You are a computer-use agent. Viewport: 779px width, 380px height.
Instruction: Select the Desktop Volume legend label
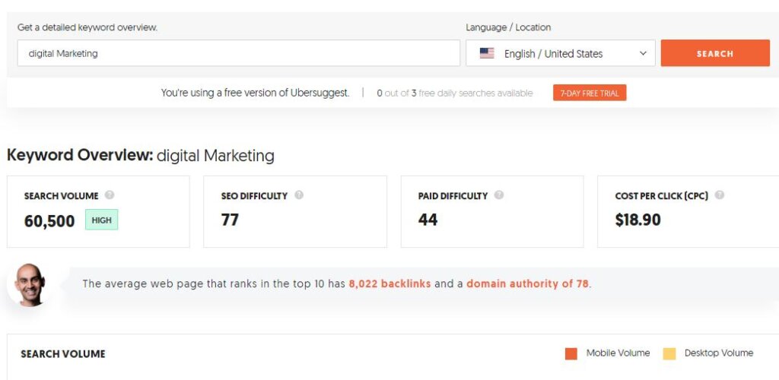pos(718,353)
